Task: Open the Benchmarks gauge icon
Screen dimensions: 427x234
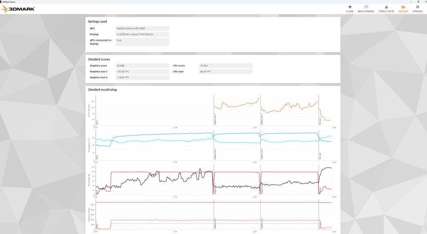Action: [366, 8]
